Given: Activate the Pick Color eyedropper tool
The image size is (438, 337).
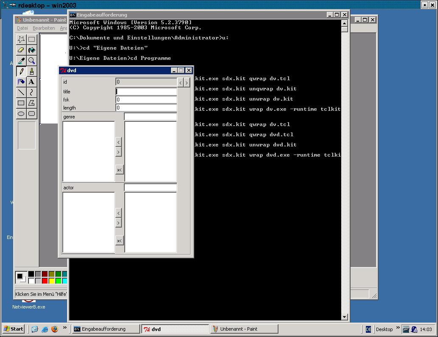Looking at the screenshot, I should coord(21,60).
